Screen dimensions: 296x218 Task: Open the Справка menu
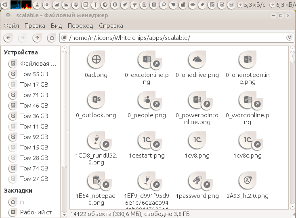[111, 26]
